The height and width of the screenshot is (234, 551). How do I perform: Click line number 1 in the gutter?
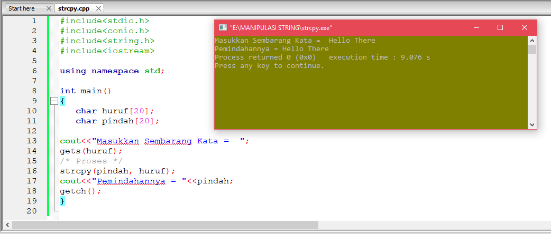click(34, 21)
